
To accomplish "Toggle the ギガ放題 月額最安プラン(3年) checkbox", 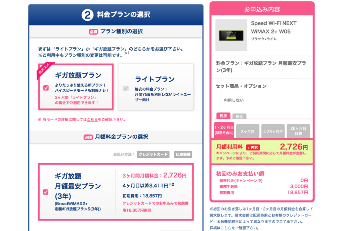I will (x=46, y=192).
